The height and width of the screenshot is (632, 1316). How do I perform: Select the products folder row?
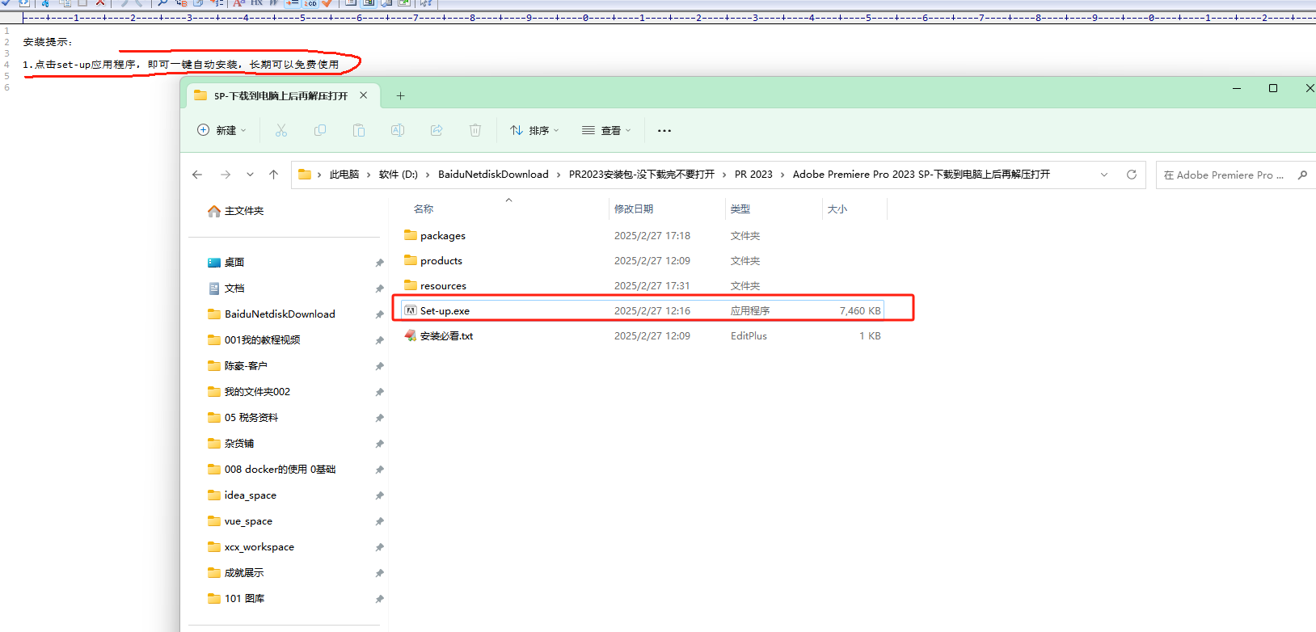(643, 260)
